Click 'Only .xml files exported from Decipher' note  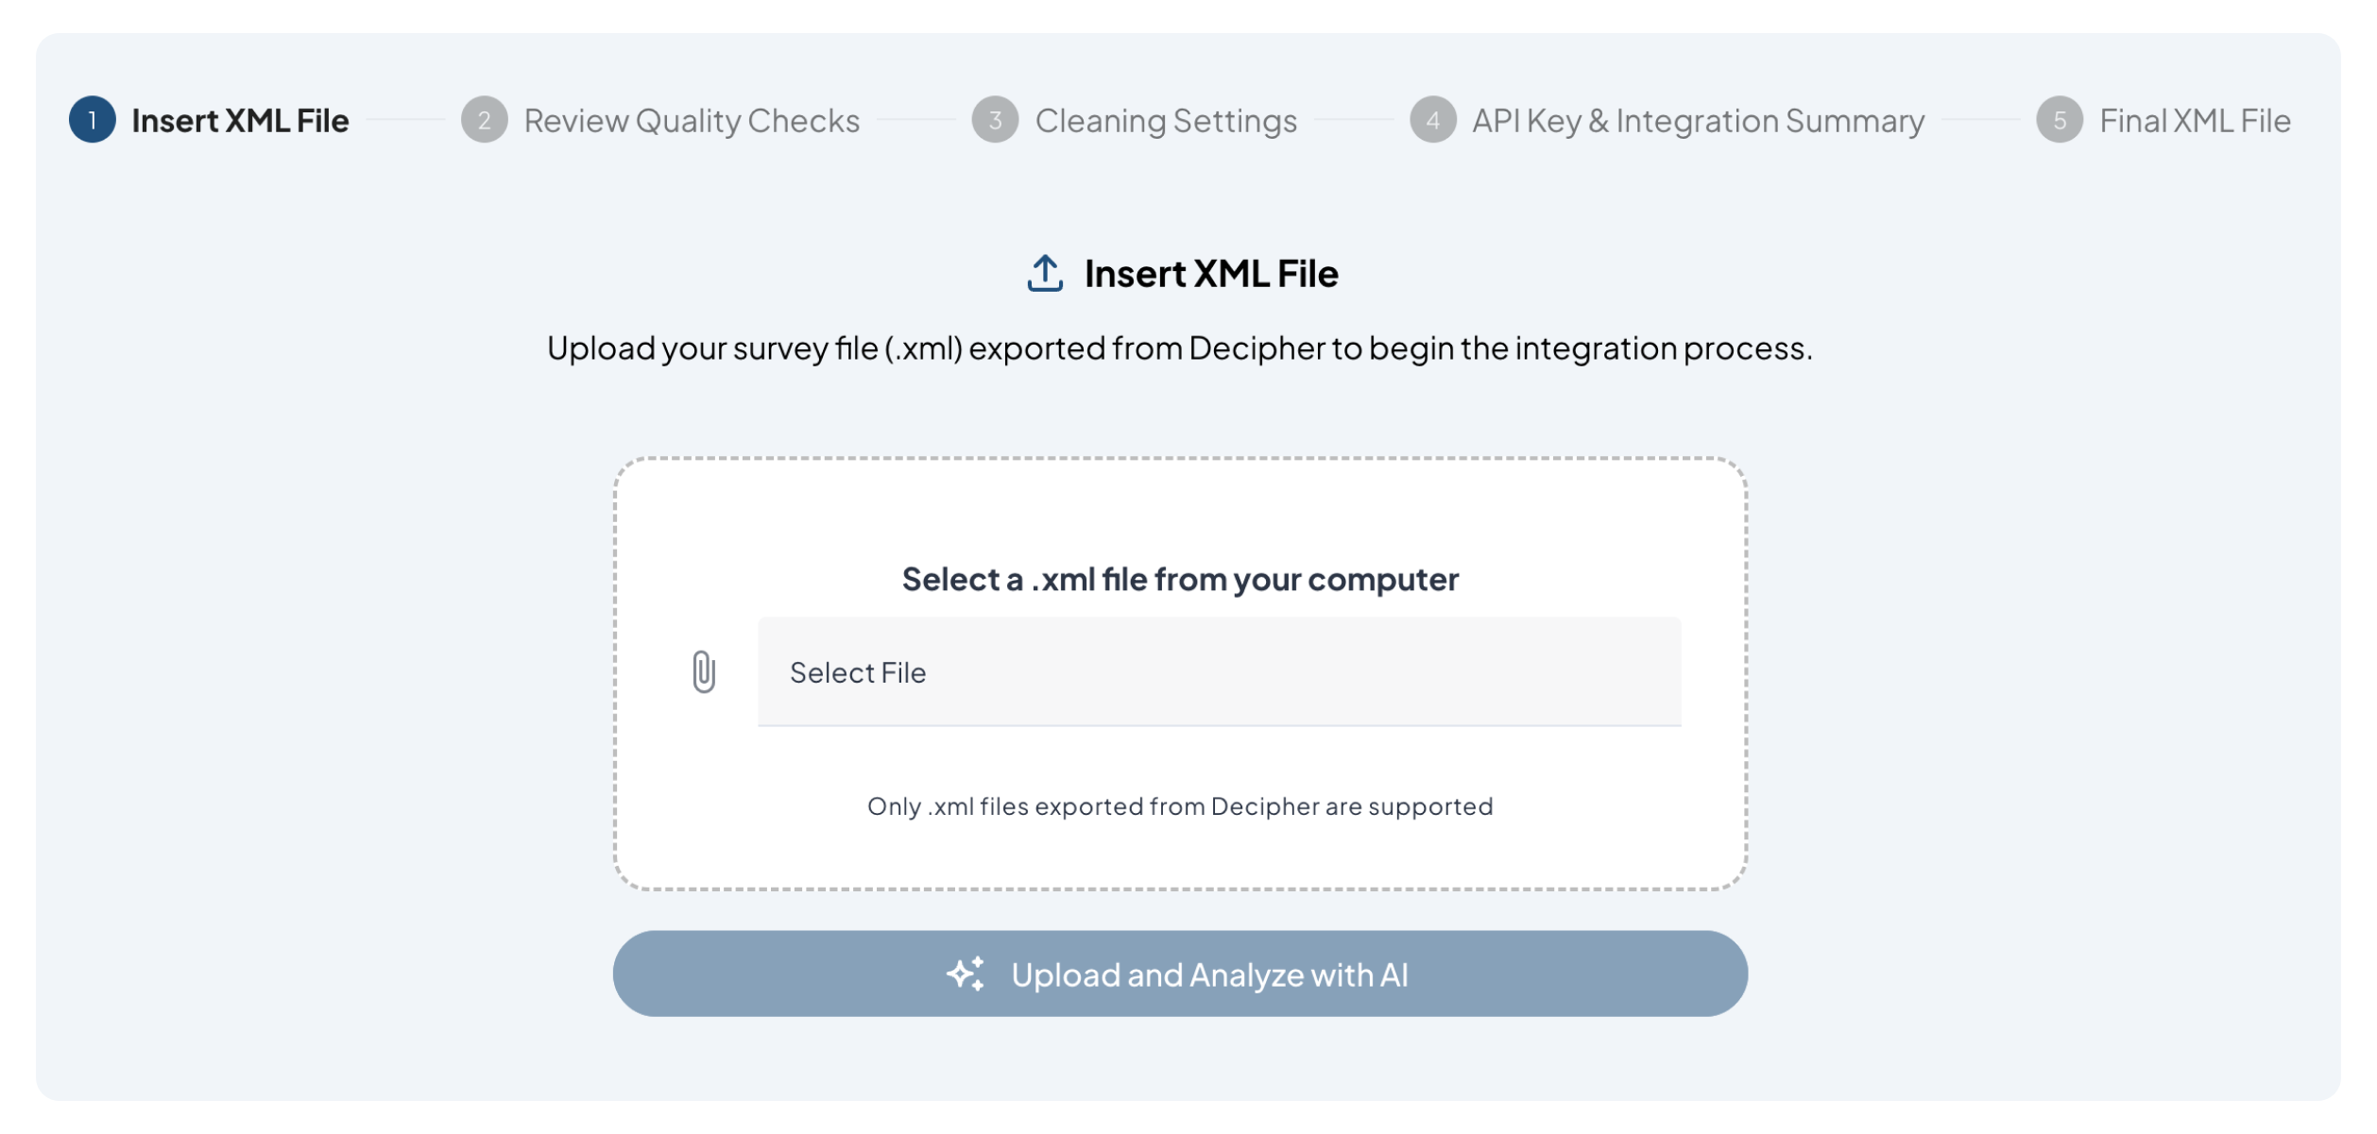click(x=1180, y=806)
